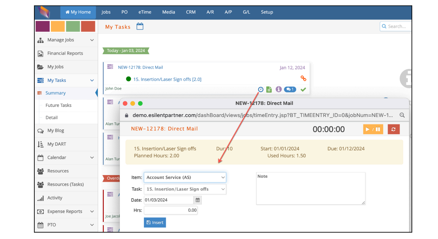438x239 pixels.
Task: Click the purple info icon on Direct Mail task
Action: coord(278,89)
